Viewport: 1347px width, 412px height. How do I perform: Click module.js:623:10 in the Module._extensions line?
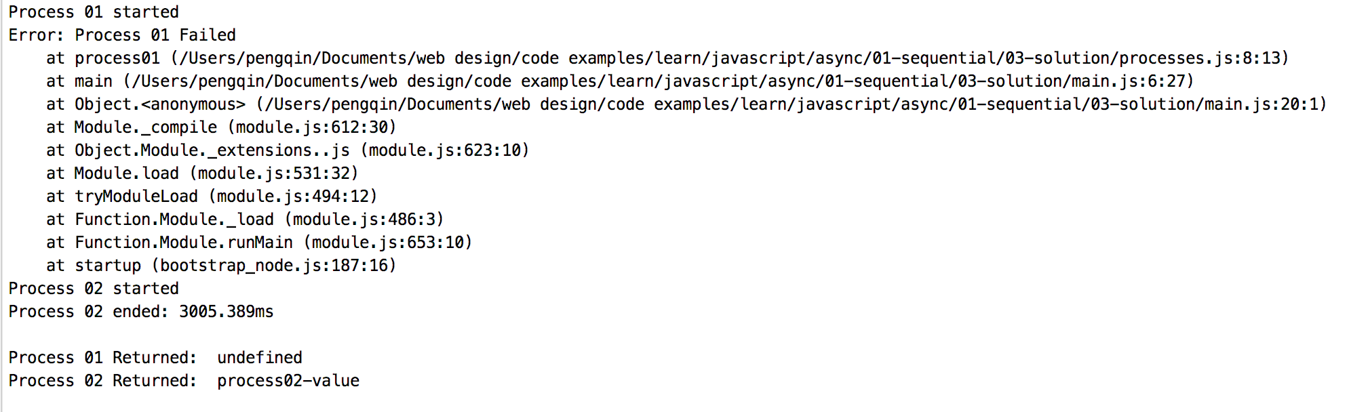click(x=445, y=150)
